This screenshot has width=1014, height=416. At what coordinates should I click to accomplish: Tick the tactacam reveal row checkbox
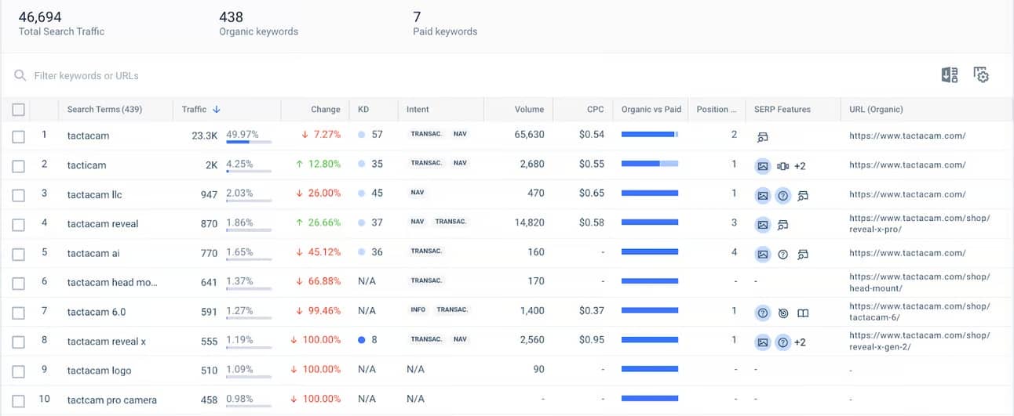[x=19, y=225]
